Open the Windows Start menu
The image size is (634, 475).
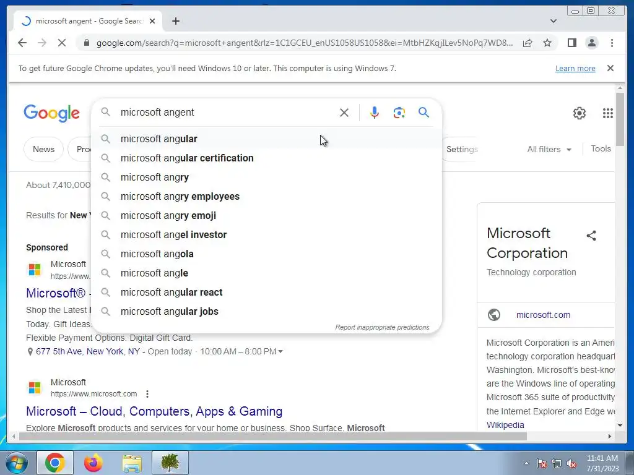(17, 463)
